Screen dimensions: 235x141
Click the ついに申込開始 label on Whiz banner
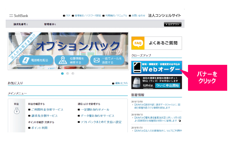click(x=167, y=85)
